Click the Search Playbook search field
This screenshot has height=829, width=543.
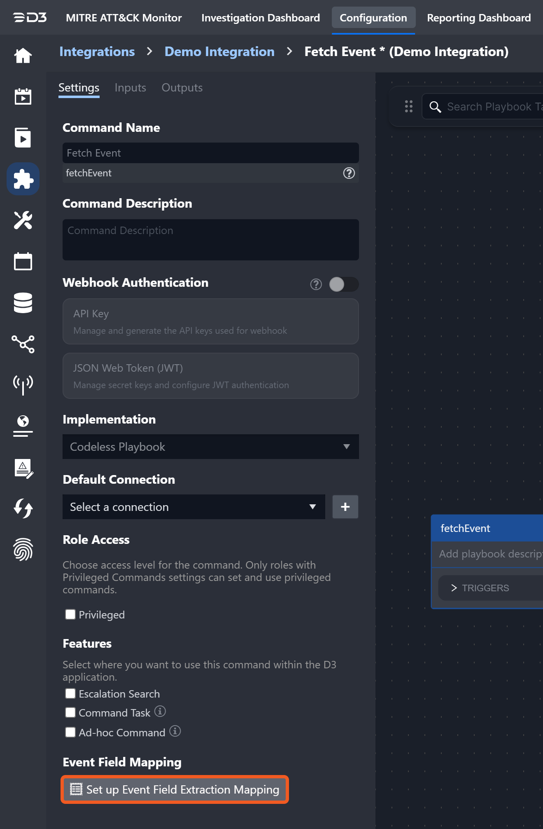pyautogui.click(x=482, y=107)
